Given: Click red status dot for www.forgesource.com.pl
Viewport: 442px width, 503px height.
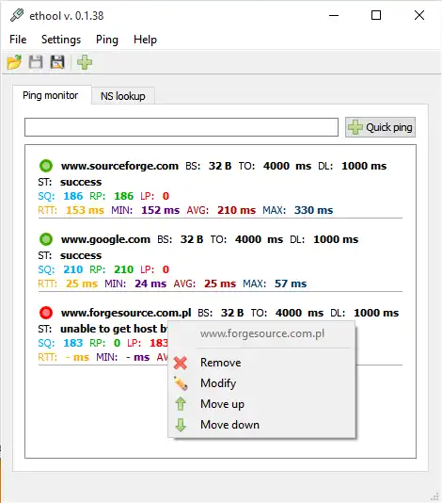Looking at the screenshot, I should tap(46, 313).
